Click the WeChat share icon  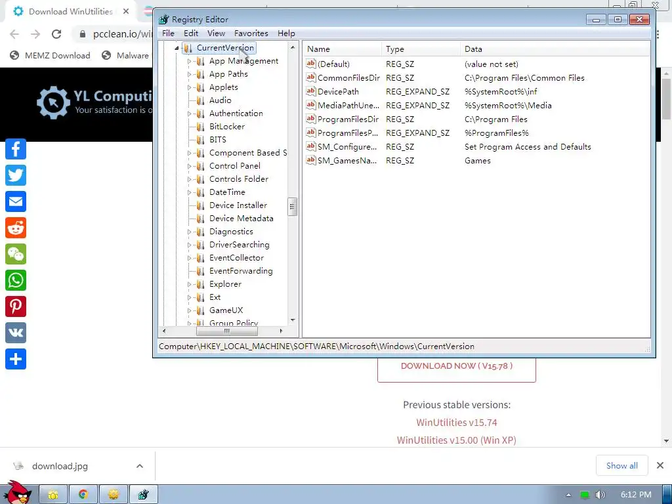click(16, 254)
